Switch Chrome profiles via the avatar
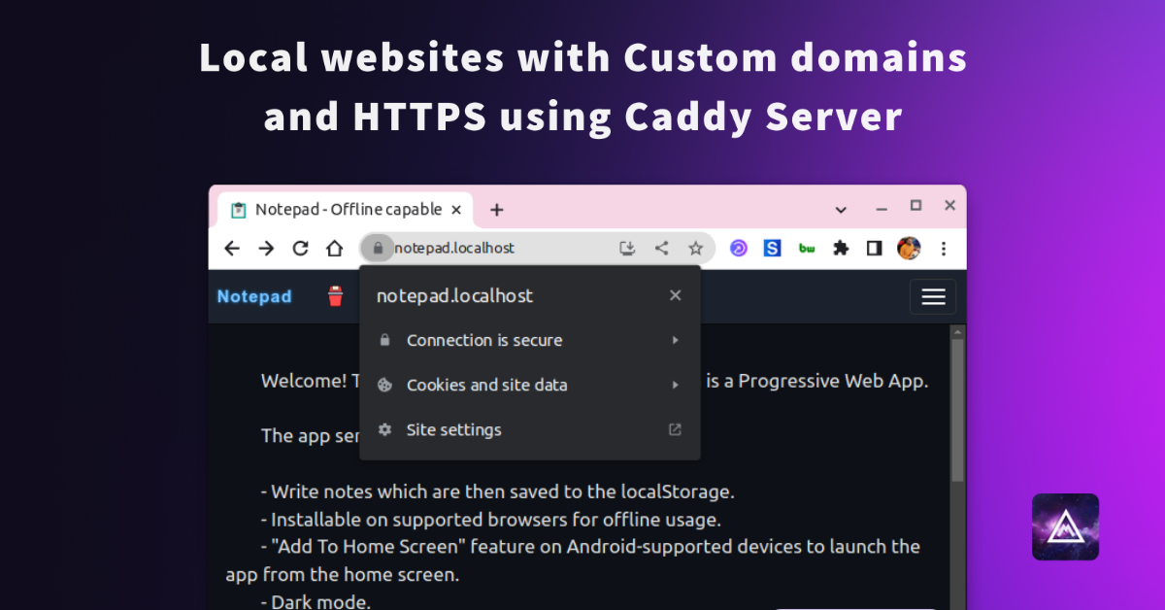The image size is (1165, 610). coord(909,248)
